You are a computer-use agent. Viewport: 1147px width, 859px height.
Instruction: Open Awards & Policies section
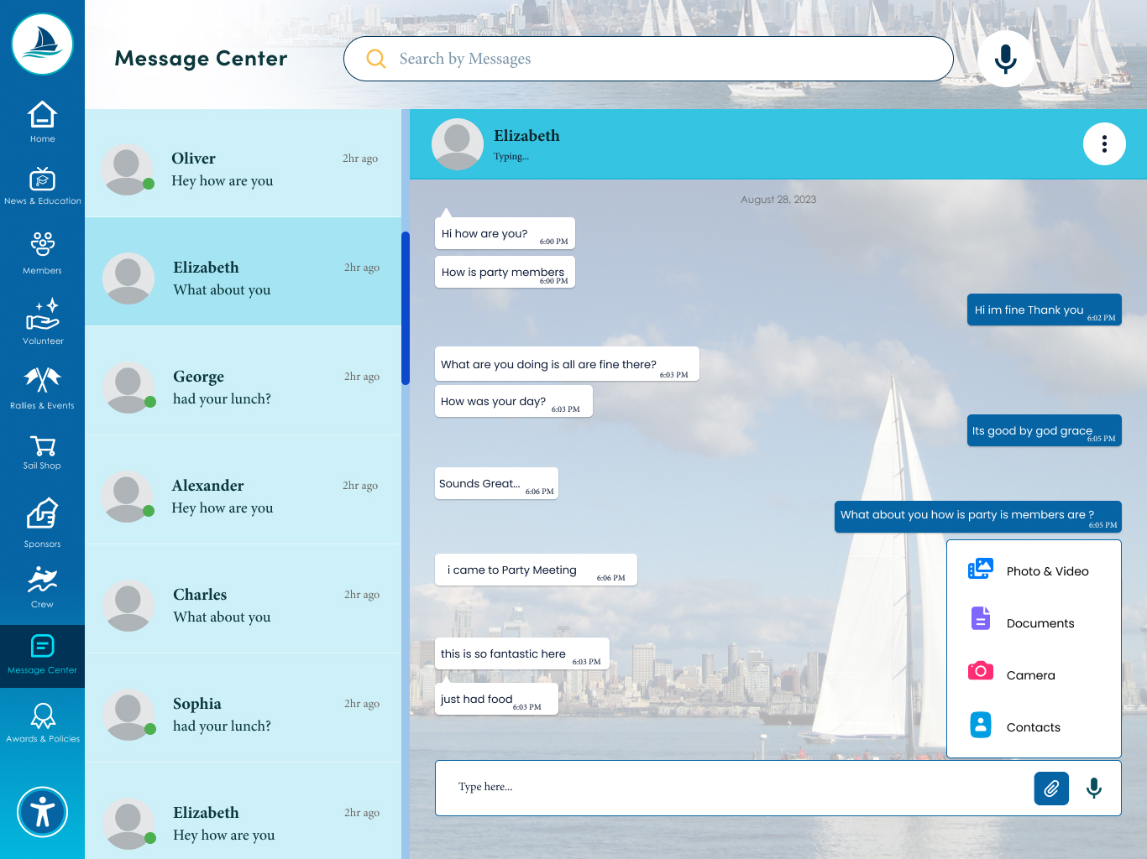42,716
